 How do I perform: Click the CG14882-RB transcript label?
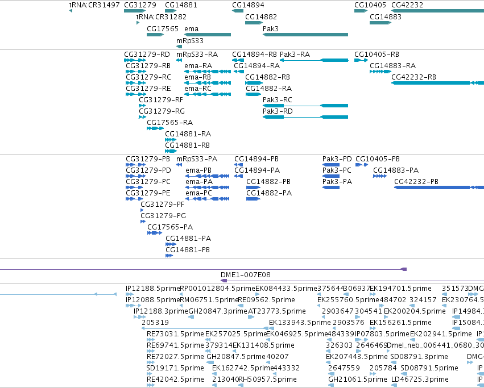coord(268,77)
